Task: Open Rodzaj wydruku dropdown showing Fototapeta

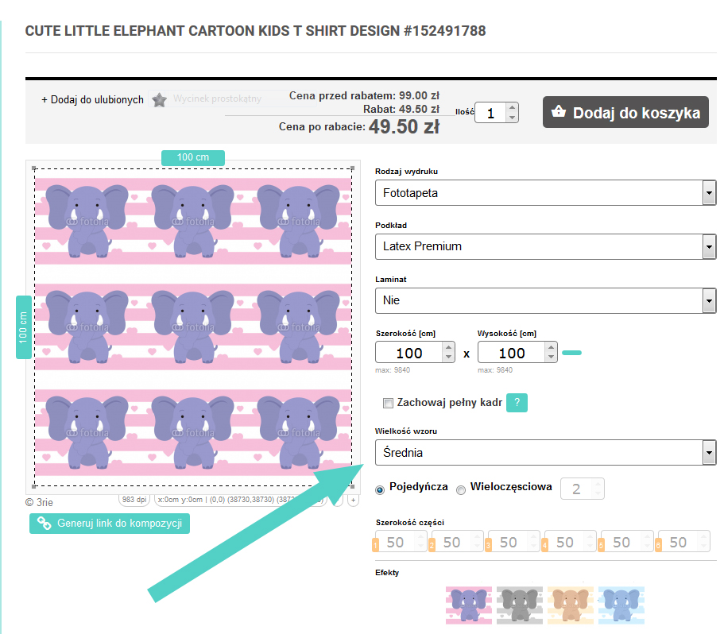Action: [545, 193]
